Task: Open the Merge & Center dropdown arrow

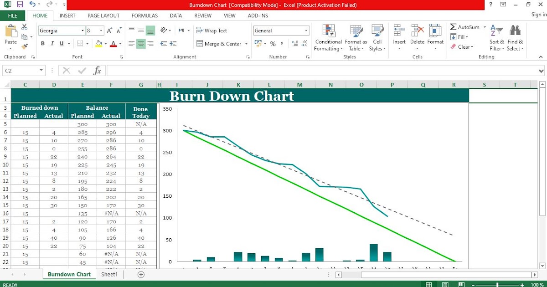Action: (247, 43)
